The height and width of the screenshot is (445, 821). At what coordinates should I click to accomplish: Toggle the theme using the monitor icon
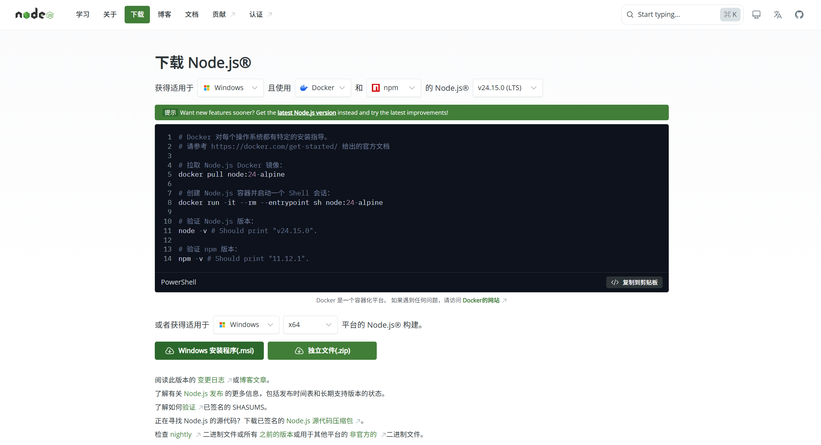(756, 15)
